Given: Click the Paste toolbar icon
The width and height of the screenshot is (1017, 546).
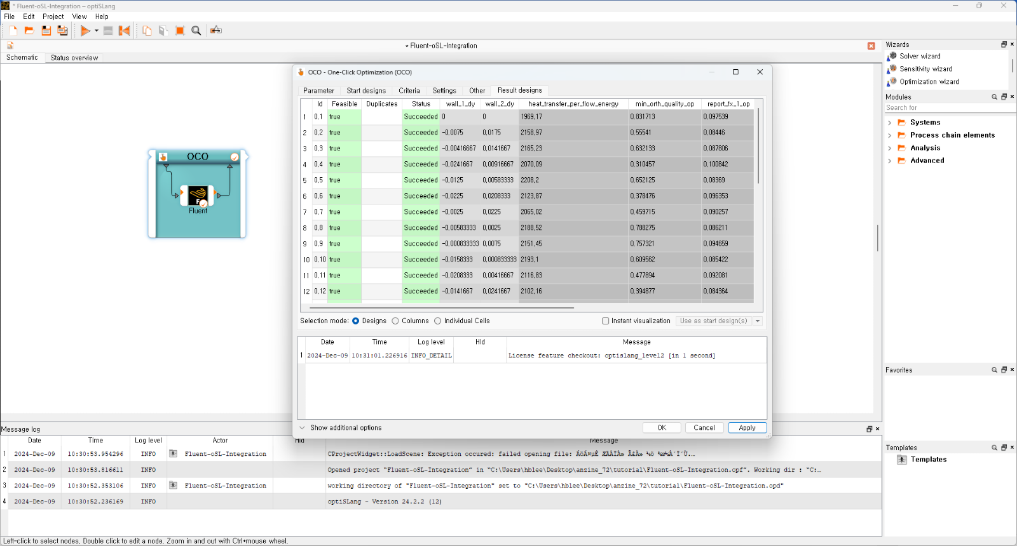Looking at the screenshot, I should tap(163, 30).
